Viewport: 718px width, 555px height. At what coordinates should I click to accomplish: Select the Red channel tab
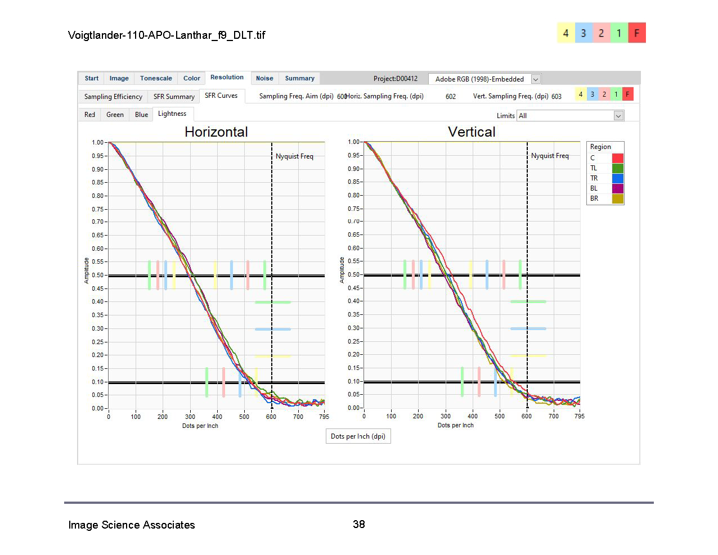point(89,115)
